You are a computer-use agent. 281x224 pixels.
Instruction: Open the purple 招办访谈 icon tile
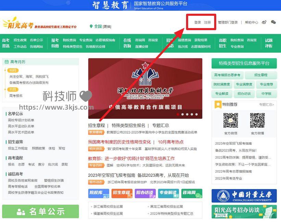(x=145, y=194)
